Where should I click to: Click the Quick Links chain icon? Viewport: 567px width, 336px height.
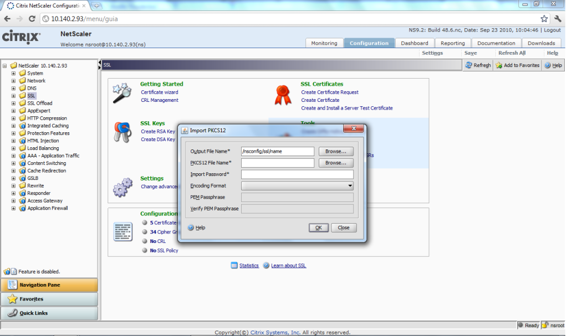point(12,313)
